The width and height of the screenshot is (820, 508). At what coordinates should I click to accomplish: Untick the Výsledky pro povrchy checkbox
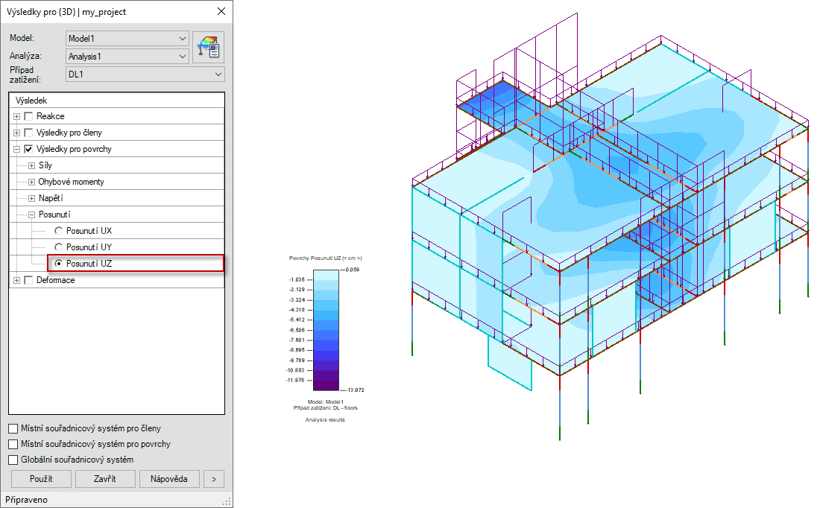pyautogui.click(x=28, y=149)
